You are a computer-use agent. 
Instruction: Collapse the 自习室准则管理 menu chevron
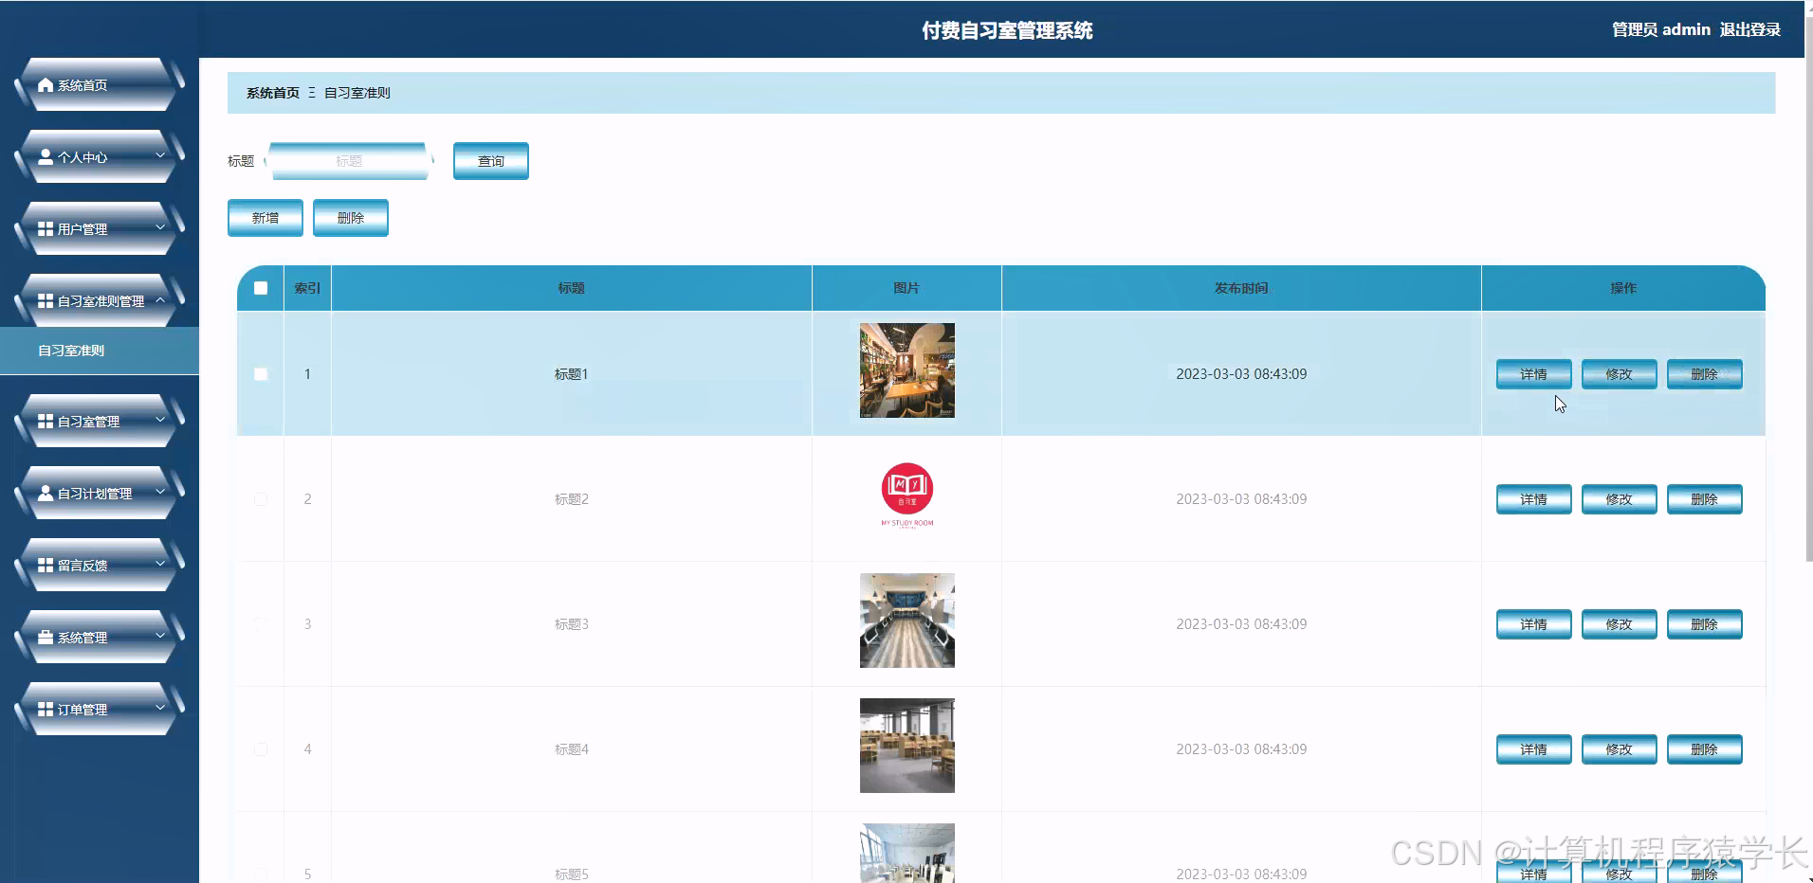[x=160, y=299]
